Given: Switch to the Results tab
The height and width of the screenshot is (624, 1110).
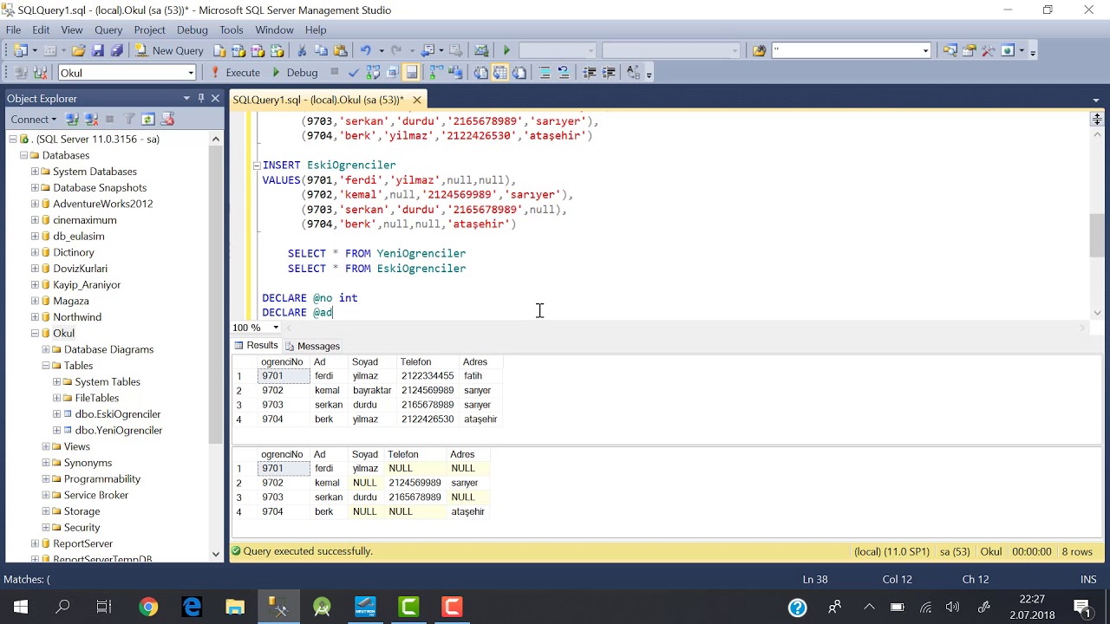Looking at the screenshot, I should [256, 346].
